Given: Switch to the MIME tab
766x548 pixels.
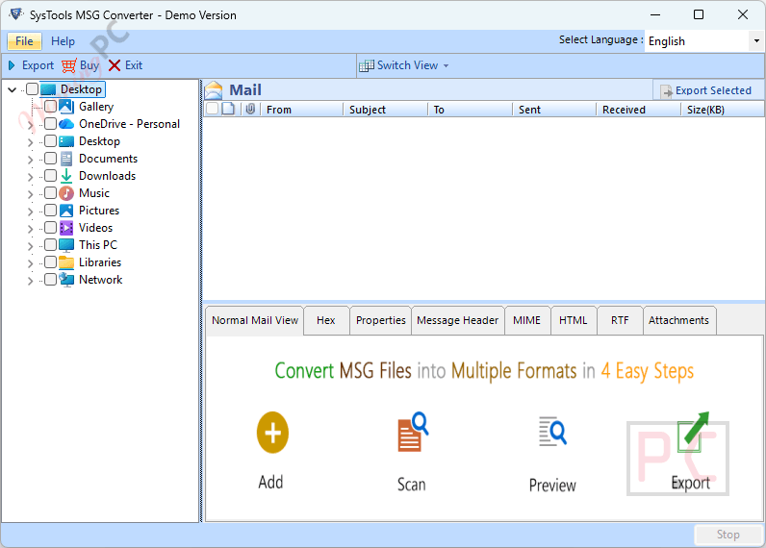Looking at the screenshot, I should [x=527, y=320].
